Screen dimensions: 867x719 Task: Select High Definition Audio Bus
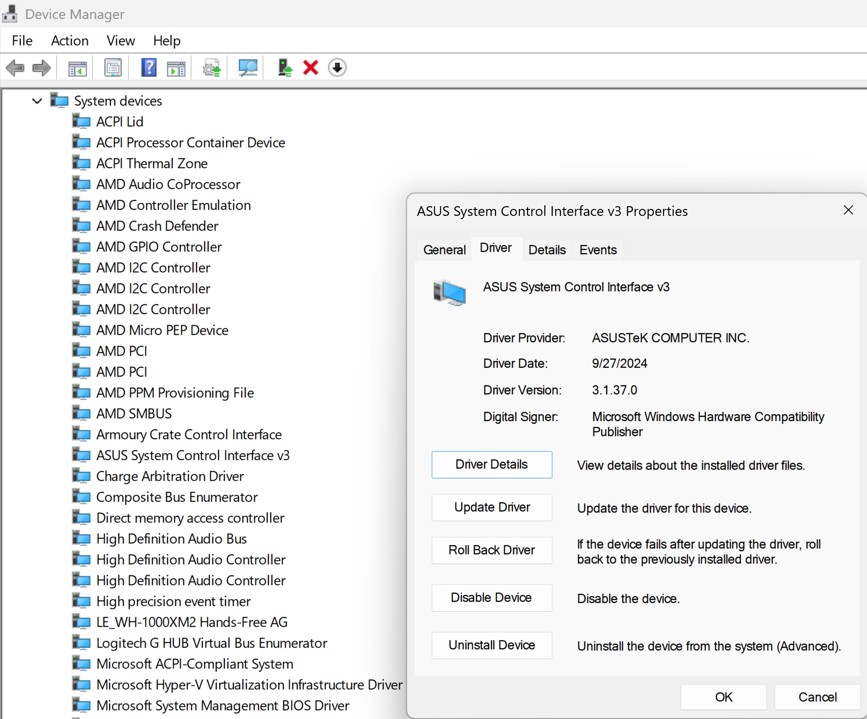172,539
